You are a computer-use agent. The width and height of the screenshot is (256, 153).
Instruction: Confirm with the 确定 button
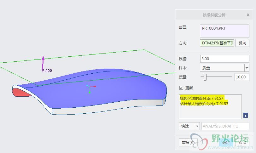pyautogui.click(x=226, y=143)
